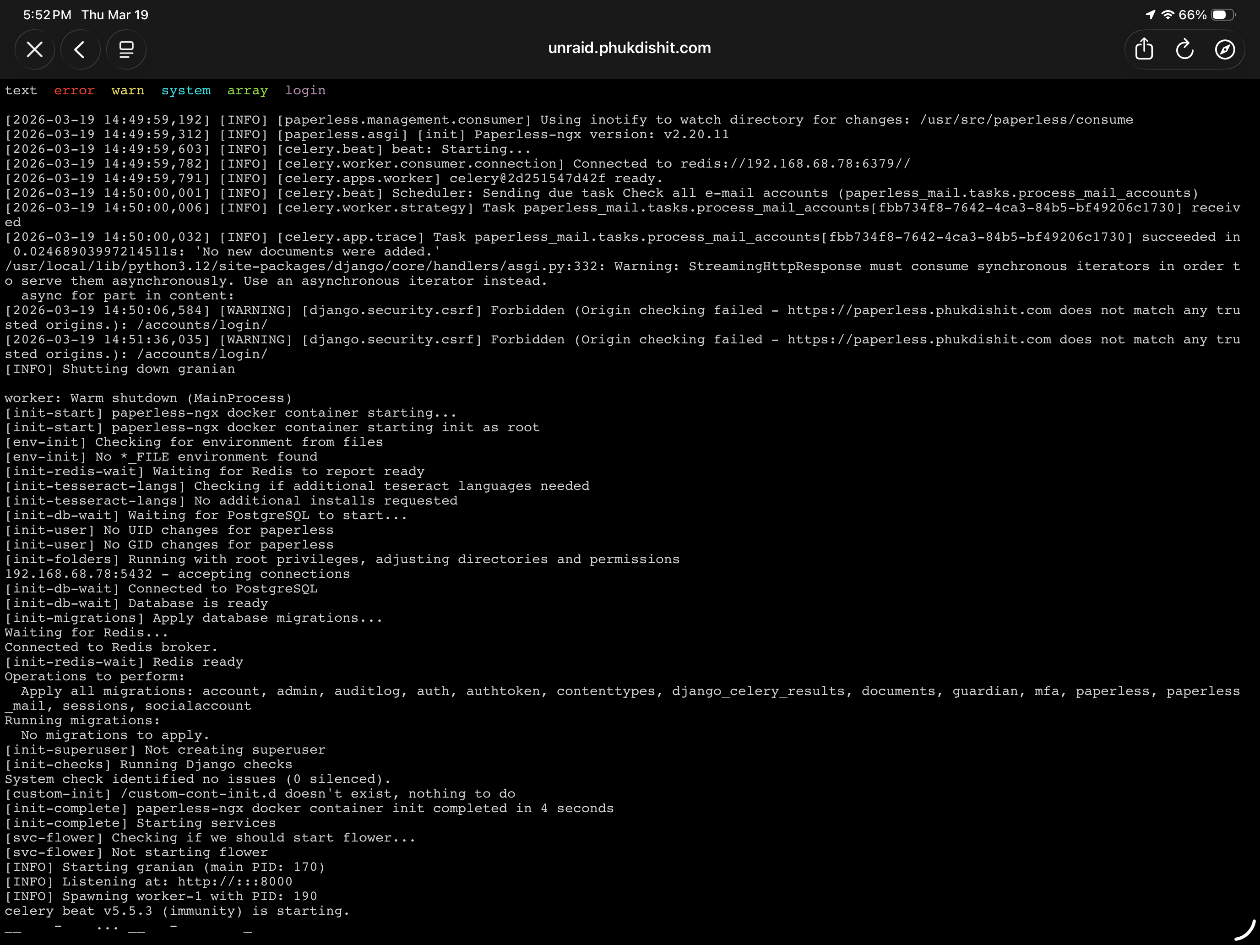This screenshot has width=1260, height=945.
Task: Tap the battery indicator in status bar
Action: click(x=1223, y=15)
